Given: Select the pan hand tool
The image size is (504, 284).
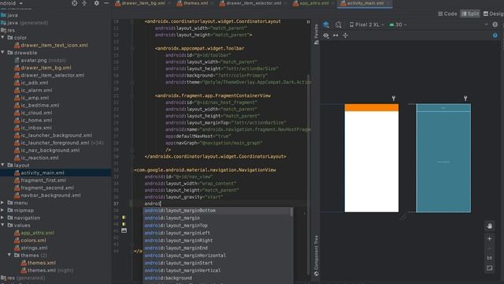Looking at the screenshot, I should click(x=489, y=226).
